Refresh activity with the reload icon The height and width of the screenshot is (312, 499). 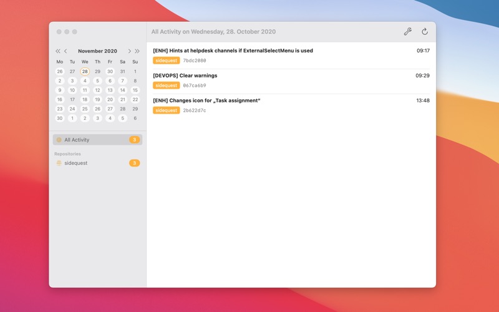[x=425, y=32]
